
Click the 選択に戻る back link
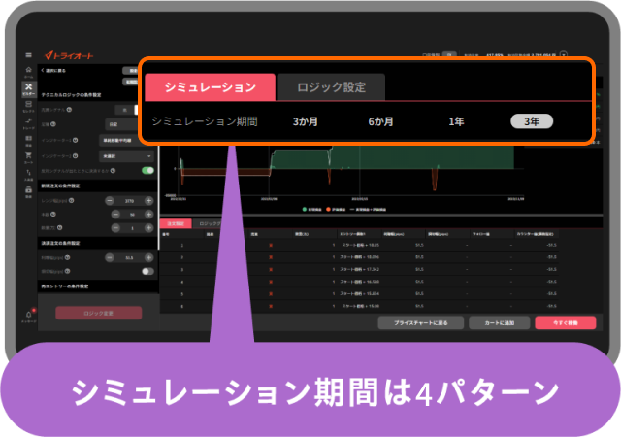(x=53, y=71)
